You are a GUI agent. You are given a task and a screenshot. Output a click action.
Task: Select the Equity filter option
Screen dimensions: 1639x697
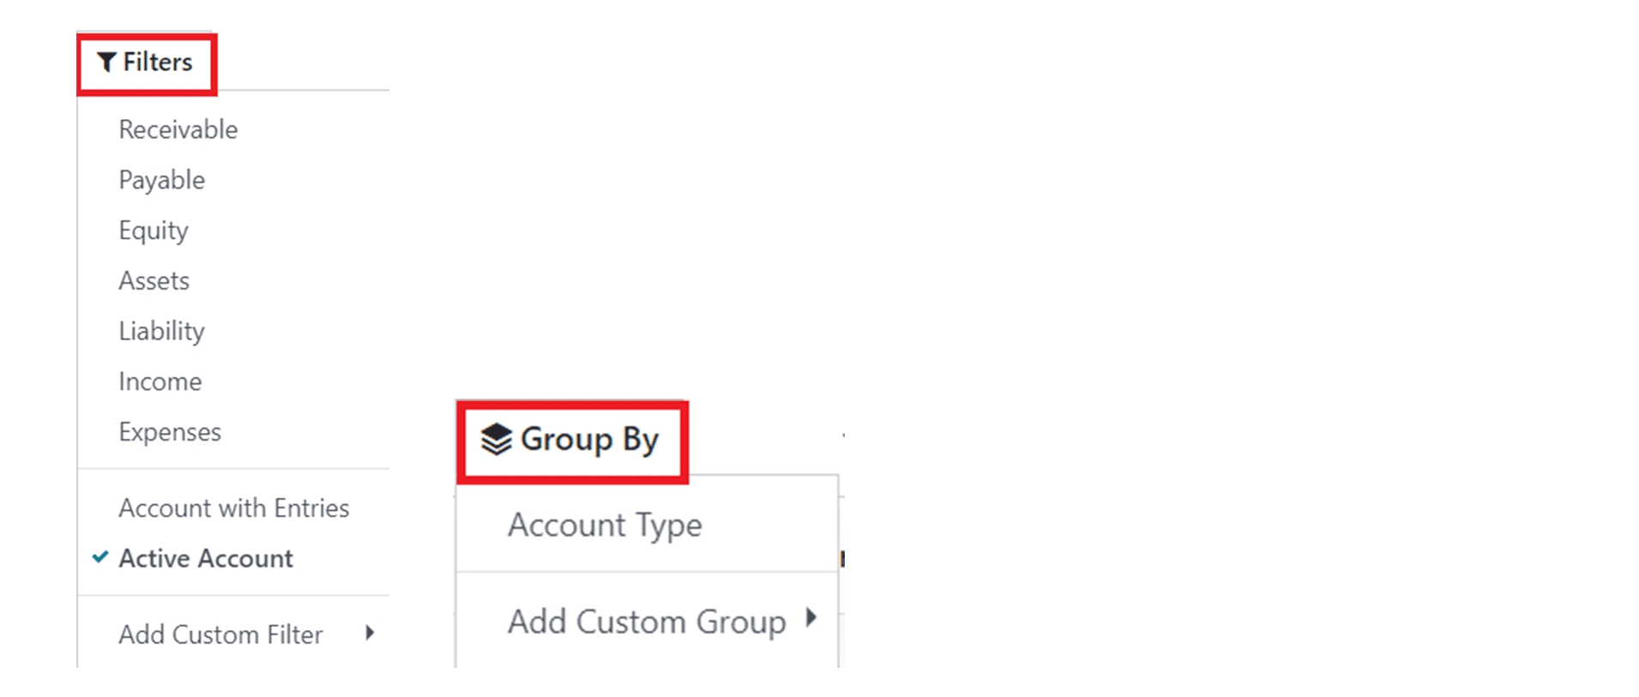(154, 230)
